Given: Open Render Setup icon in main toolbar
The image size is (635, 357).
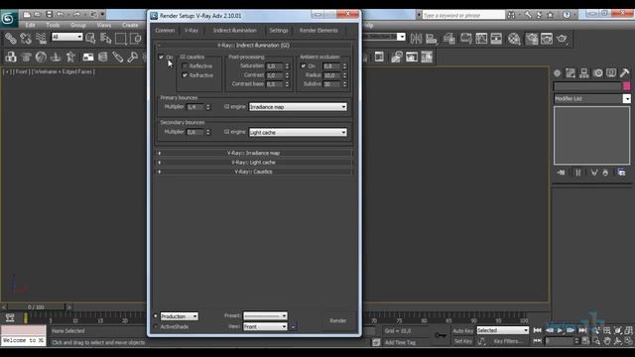Looking at the screenshot, I should click(532, 39).
